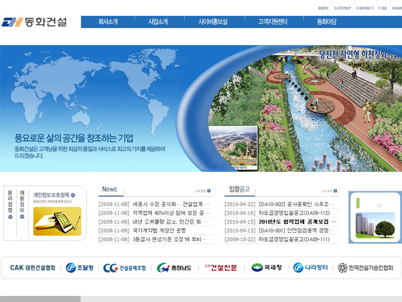402x302 pixels.
Task: Open the 조달청 partner logo
Action: click(x=80, y=268)
